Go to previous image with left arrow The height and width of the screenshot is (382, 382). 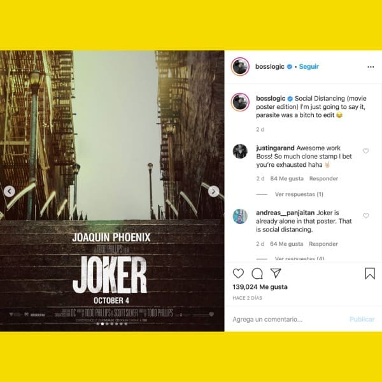pos(10,192)
